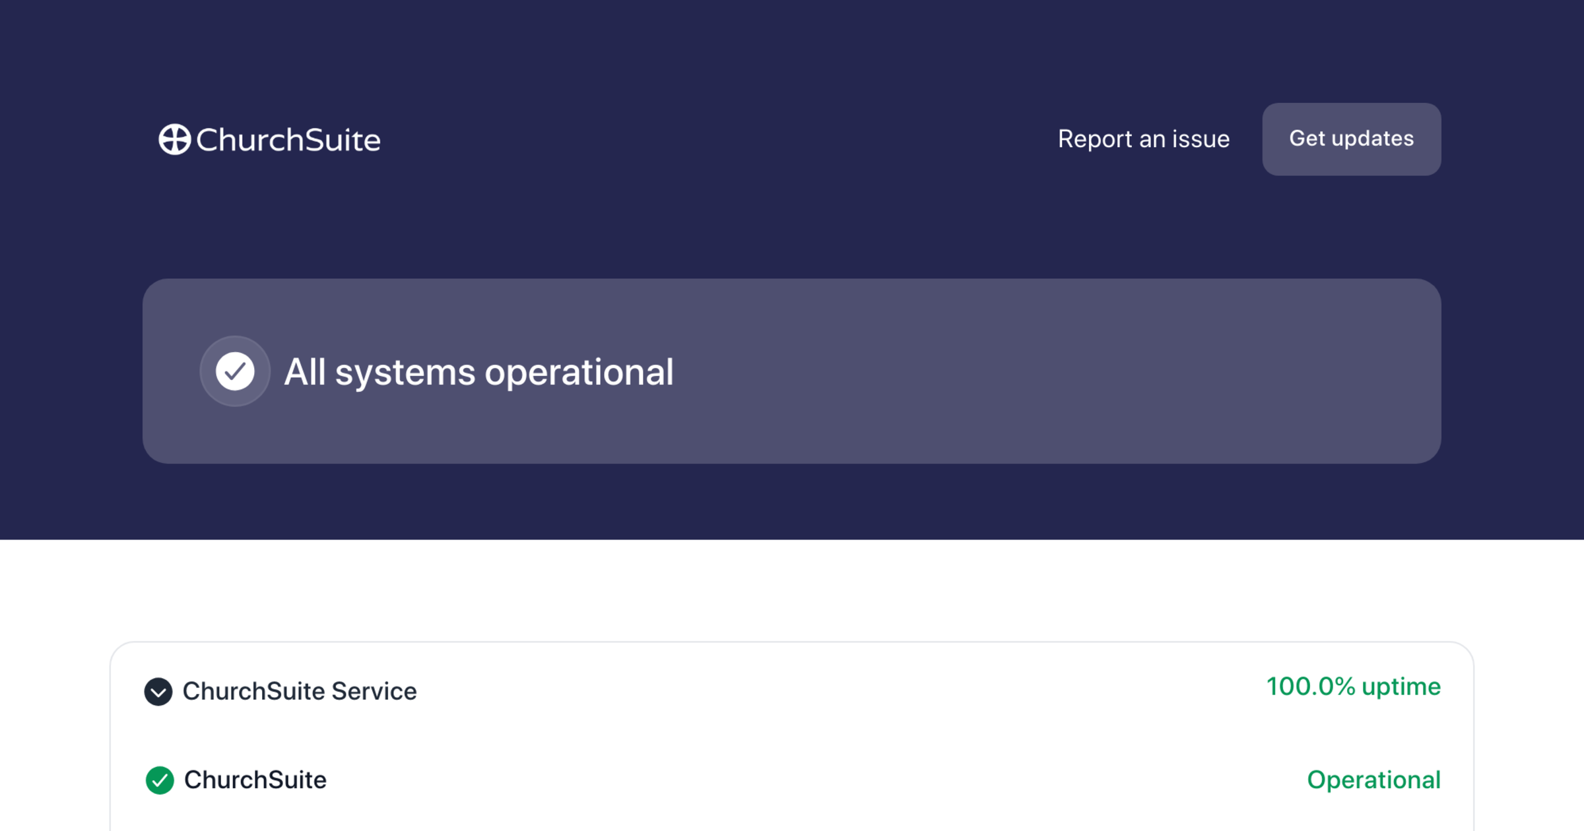This screenshot has height=831, width=1584.
Task: Click the ChurchSuite Service group title
Action: (300, 691)
